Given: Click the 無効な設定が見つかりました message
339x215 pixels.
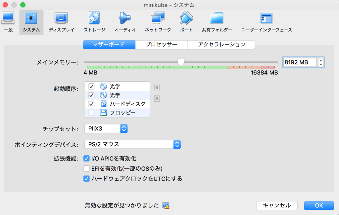Looking at the screenshot, I should coord(122,205).
